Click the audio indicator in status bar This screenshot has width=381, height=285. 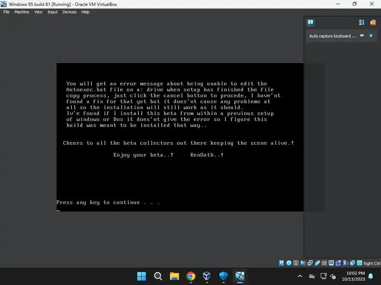coord(303,263)
